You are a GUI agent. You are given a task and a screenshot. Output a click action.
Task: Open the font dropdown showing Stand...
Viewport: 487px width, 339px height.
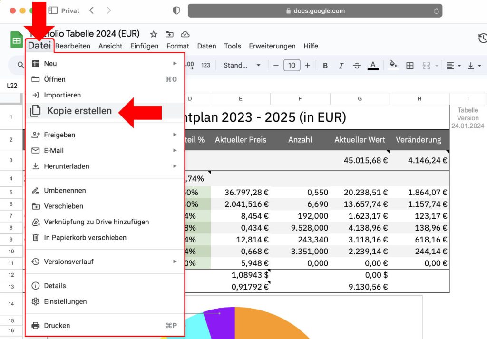pos(242,65)
